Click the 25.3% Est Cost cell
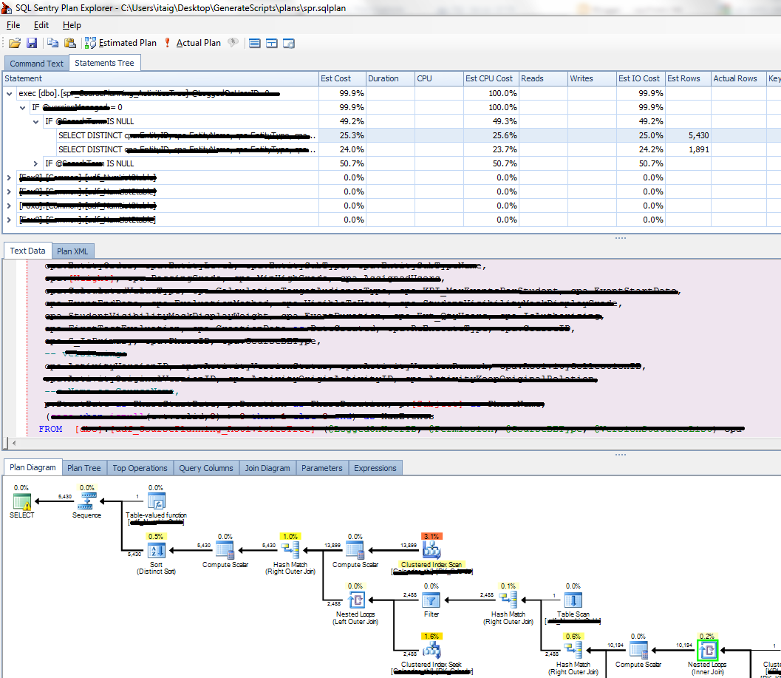Viewport: 781px width, 678px height. pyautogui.click(x=342, y=135)
